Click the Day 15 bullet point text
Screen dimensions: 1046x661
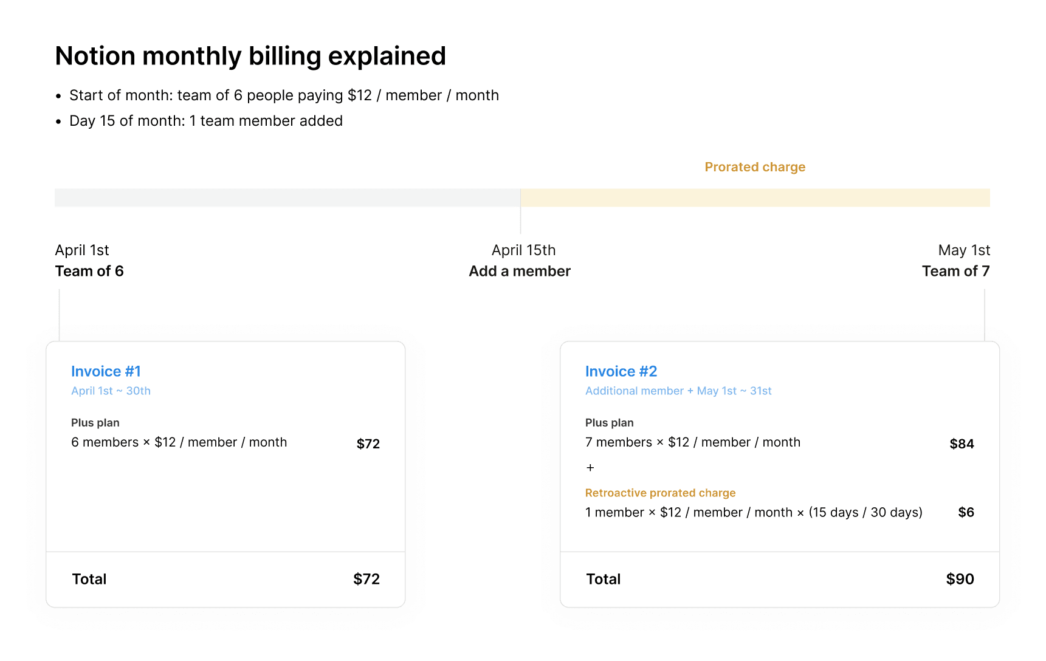[x=206, y=120]
